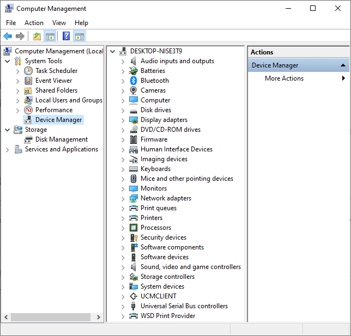
Task: Click the Processors icon
Action: click(x=134, y=228)
